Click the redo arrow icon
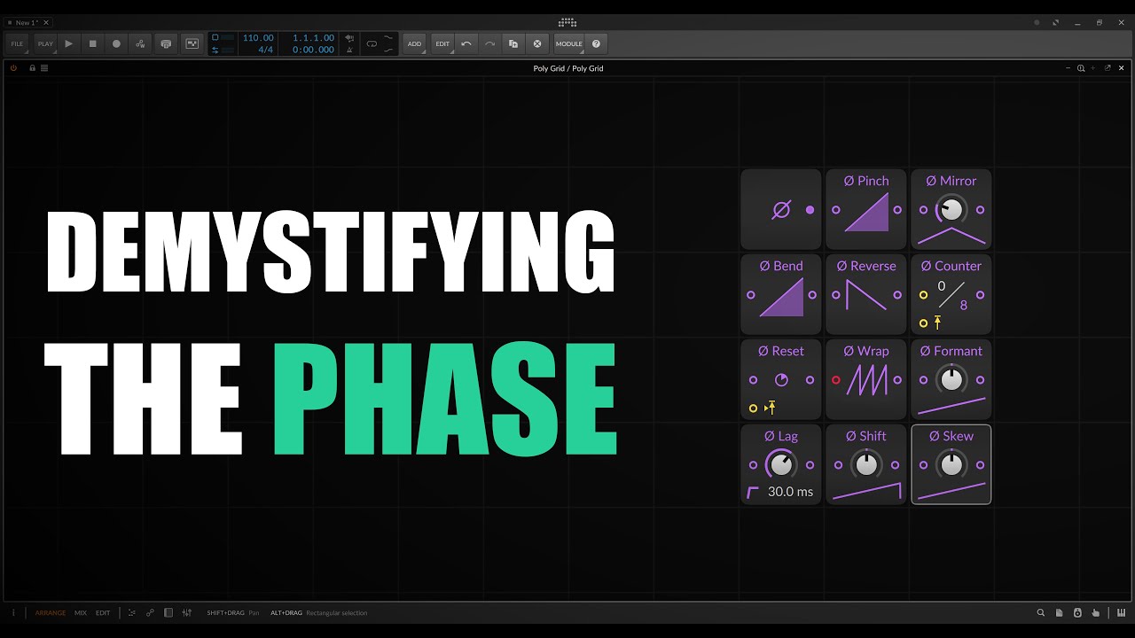Image resolution: width=1135 pixels, height=638 pixels. (489, 43)
